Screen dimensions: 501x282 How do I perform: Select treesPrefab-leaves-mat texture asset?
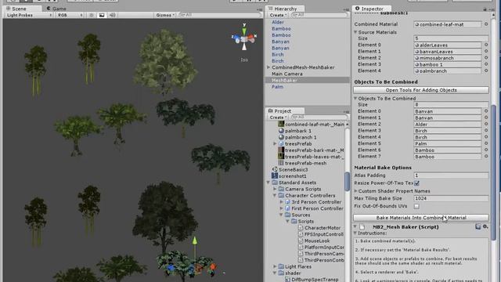click(x=312, y=157)
